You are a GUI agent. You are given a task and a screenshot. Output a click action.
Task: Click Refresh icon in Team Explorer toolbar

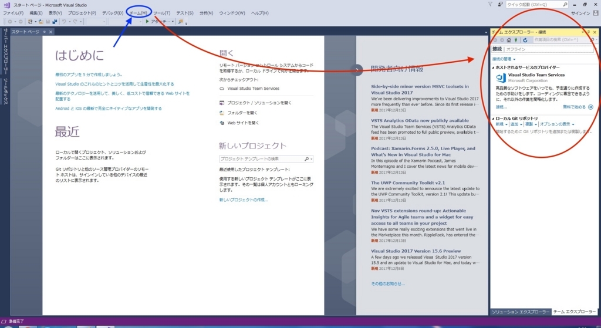pos(525,40)
